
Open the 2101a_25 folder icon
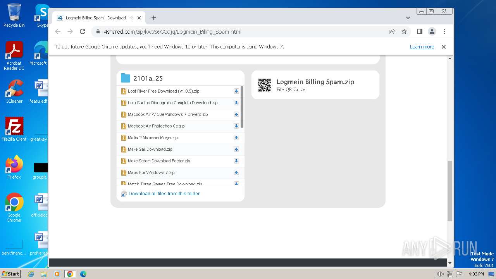(x=126, y=78)
